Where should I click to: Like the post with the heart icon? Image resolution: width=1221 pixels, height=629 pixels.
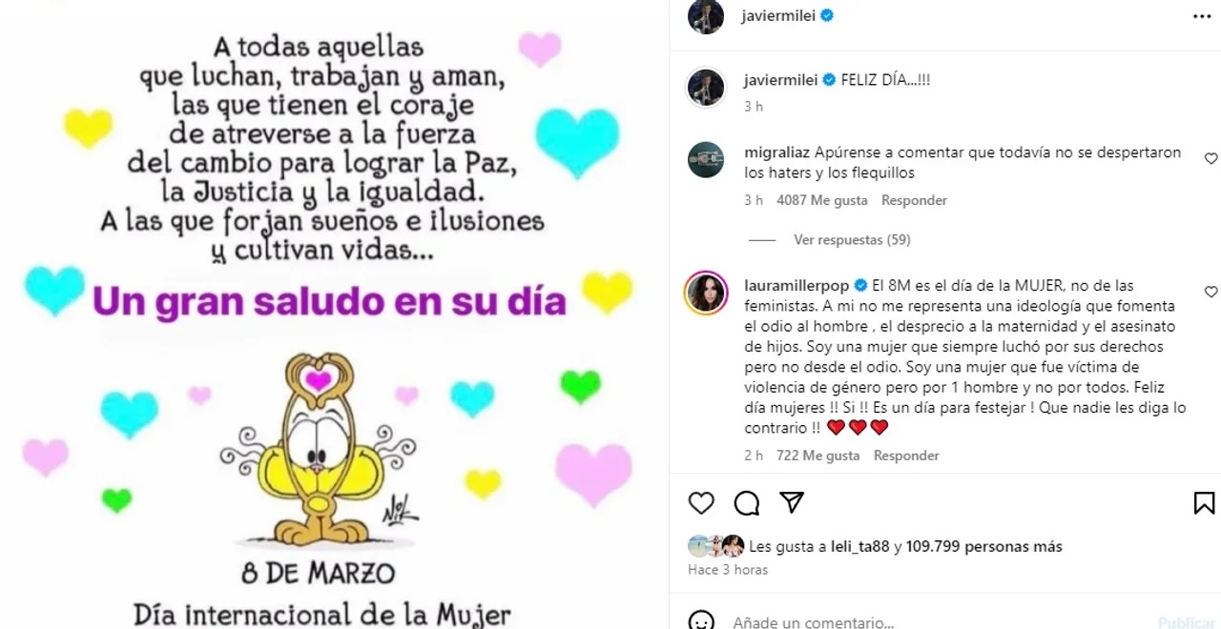tap(701, 503)
